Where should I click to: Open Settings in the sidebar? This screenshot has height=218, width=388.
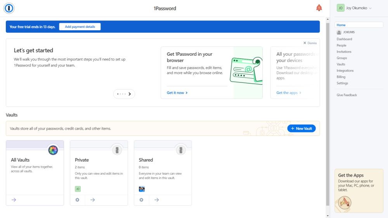(342, 83)
